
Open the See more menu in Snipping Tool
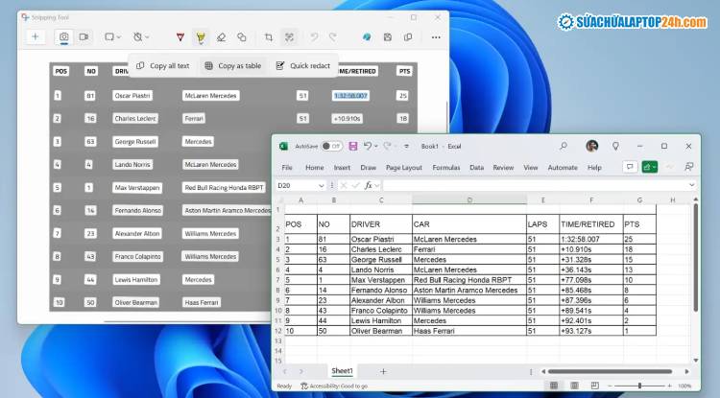click(x=436, y=37)
